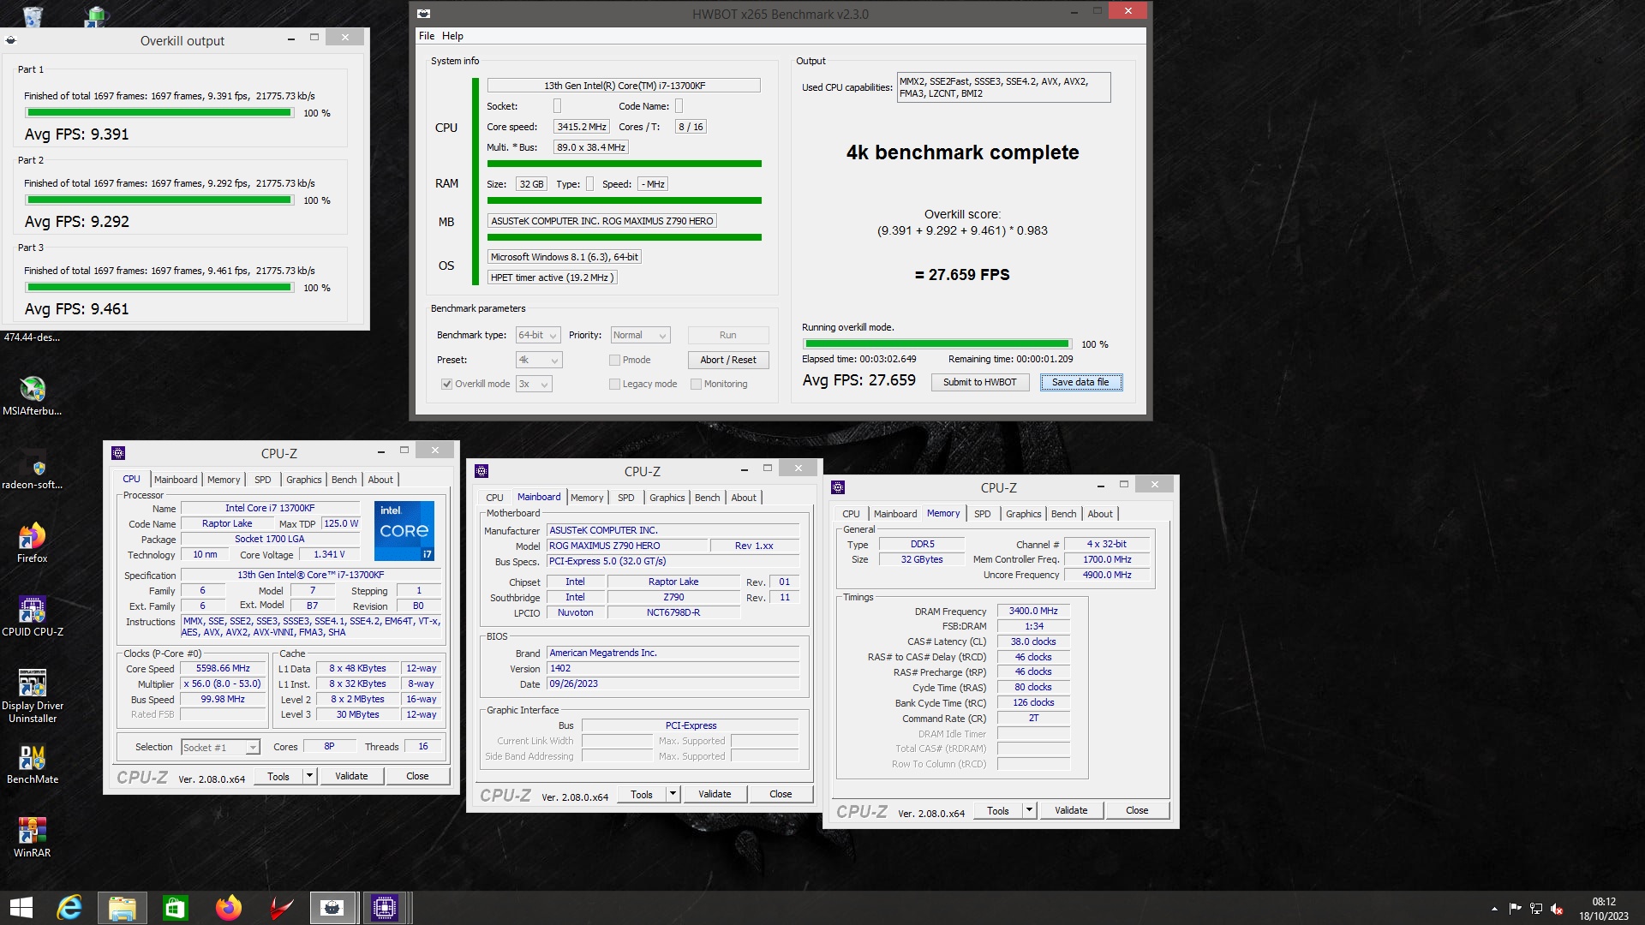
Task: Open the Action Center flag icon
Action: click(x=1515, y=909)
